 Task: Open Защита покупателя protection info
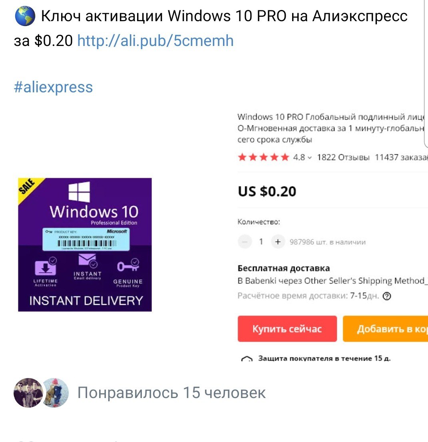click(x=324, y=358)
